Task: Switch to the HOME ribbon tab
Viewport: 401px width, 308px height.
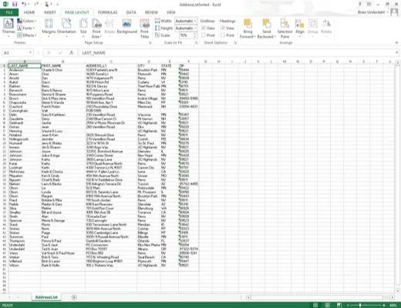Action: [x=29, y=12]
